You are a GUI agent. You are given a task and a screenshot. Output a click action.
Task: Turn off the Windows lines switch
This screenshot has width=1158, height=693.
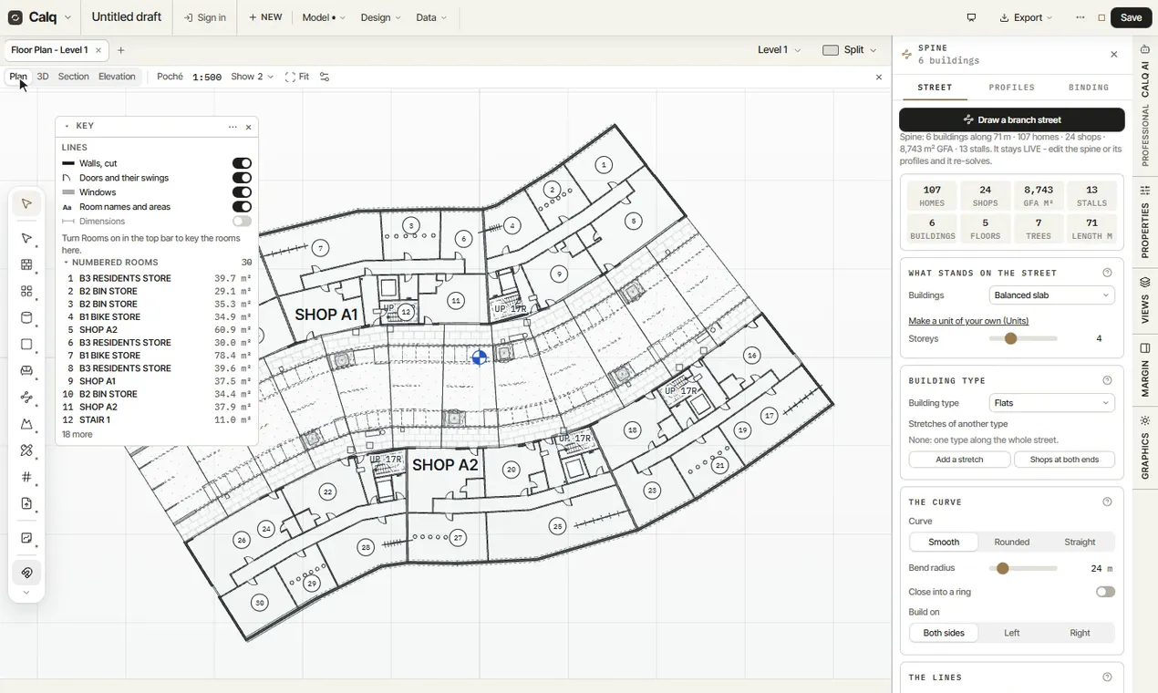242,192
